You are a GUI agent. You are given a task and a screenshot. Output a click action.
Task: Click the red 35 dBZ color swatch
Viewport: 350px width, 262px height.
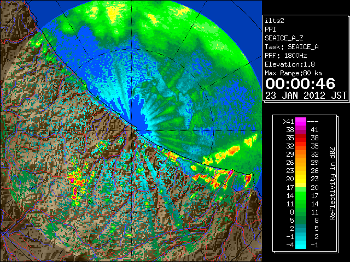pyautogui.click(x=301, y=138)
